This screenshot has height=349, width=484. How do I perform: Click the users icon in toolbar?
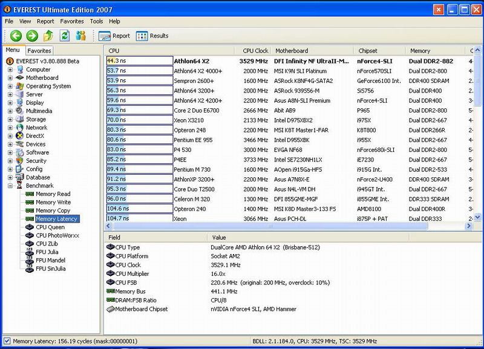(81, 36)
